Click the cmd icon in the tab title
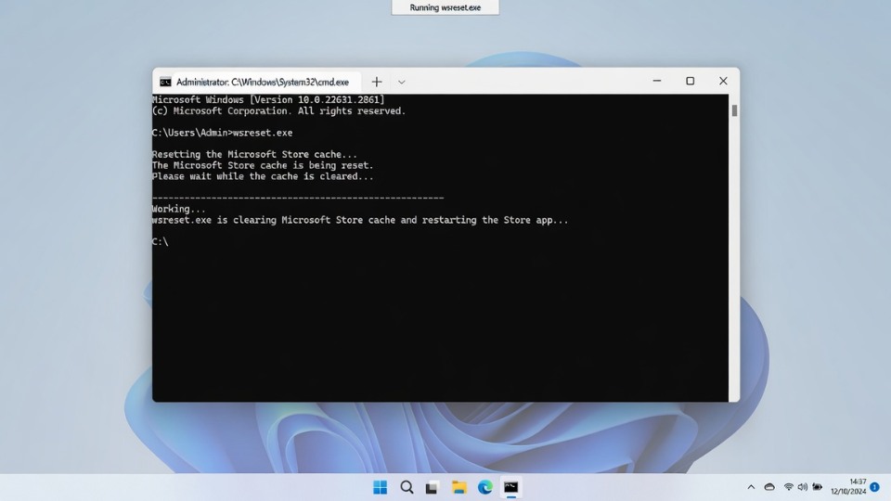The image size is (891, 501). tap(165, 82)
